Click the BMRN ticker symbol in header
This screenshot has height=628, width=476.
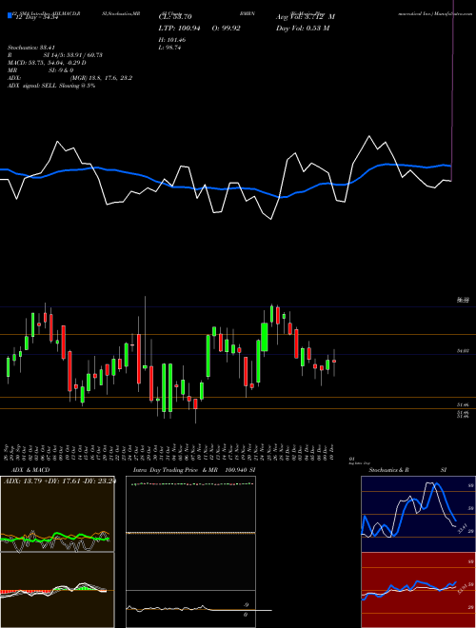pyautogui.click(x=248, y=13)
